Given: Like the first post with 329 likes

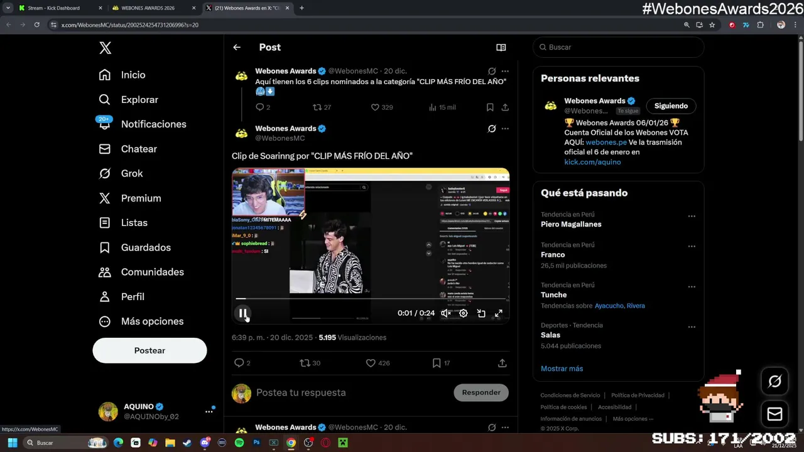Looking at the screenshot, I should 375,107.
